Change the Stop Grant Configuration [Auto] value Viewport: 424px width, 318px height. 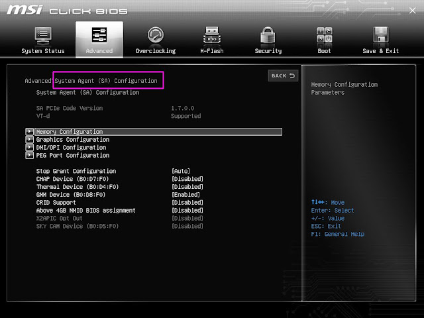pos(181,171)
